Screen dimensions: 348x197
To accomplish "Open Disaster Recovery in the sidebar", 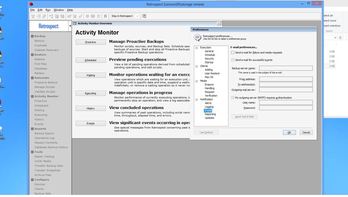I will pos(47,50).
